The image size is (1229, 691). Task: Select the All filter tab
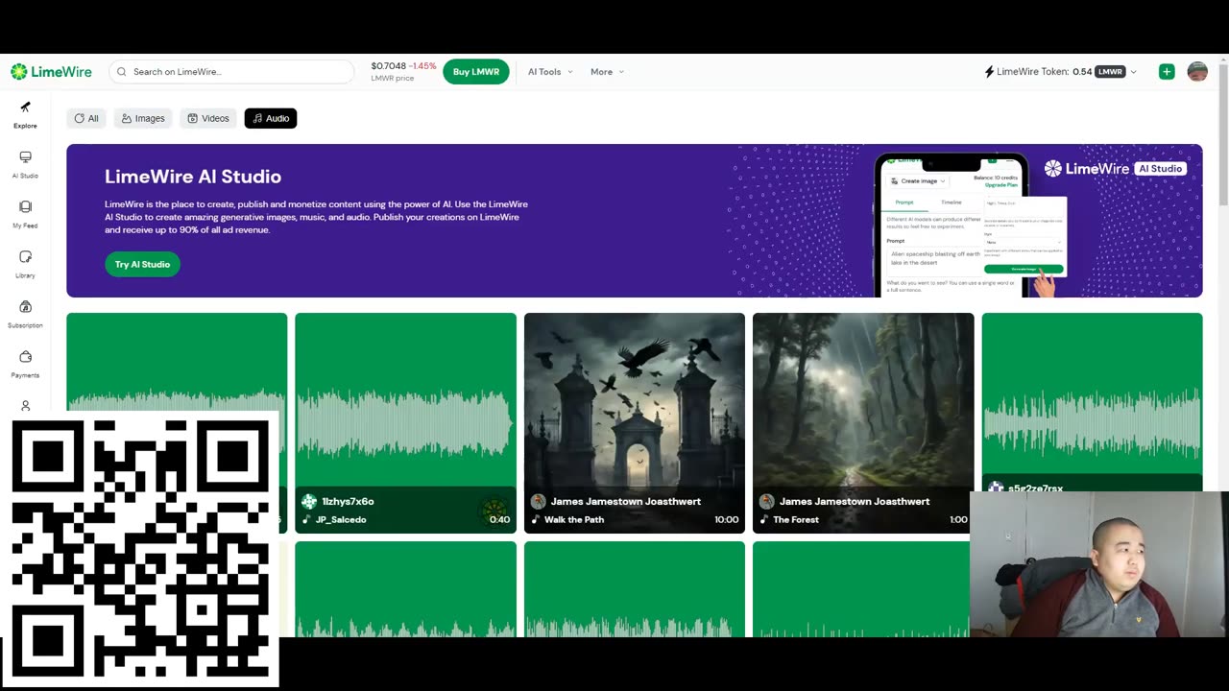point(86,118)
